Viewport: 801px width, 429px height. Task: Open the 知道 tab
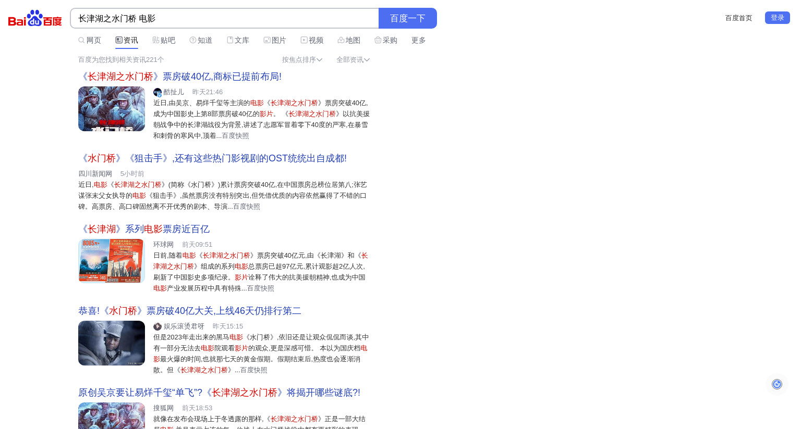pos(201,40)
